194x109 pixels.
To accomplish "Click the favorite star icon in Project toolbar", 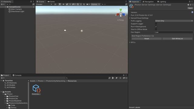I will 120,78.
